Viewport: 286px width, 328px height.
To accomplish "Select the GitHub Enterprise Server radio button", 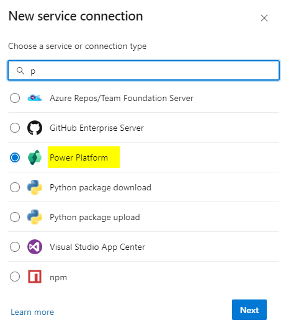I will pos(15,128).
